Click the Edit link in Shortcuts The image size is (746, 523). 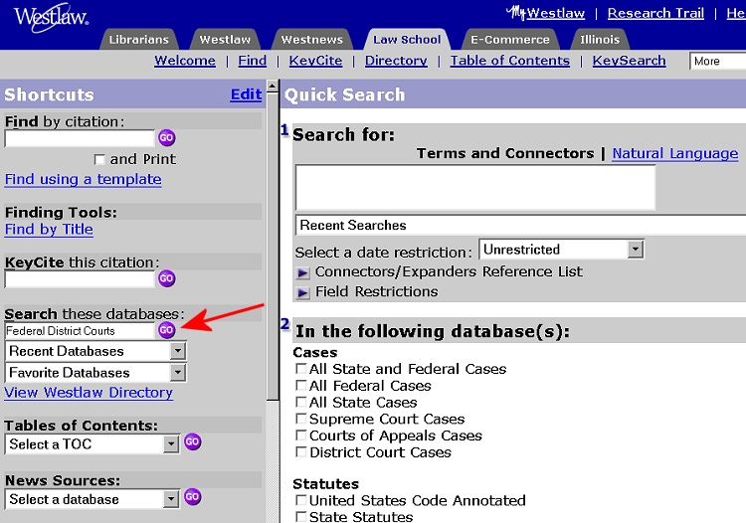click(246, 94)
